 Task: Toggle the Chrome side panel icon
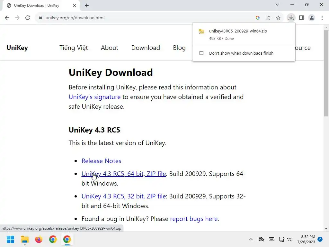coord(301,18)
